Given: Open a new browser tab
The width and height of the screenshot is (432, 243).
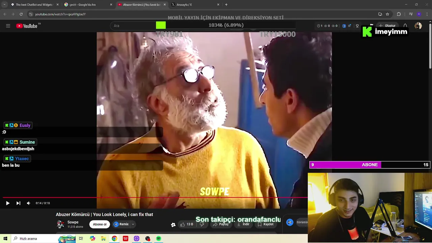Looking at the screenshot, I should tap(226, 5).
